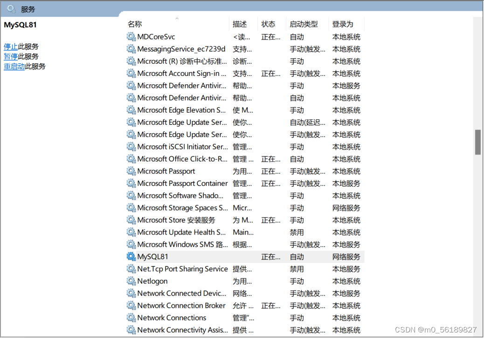Viewport: 484px width, 338px height.
Task: Click the Microsoft iSCSI Initiator service icon
Action: [130, 147]
